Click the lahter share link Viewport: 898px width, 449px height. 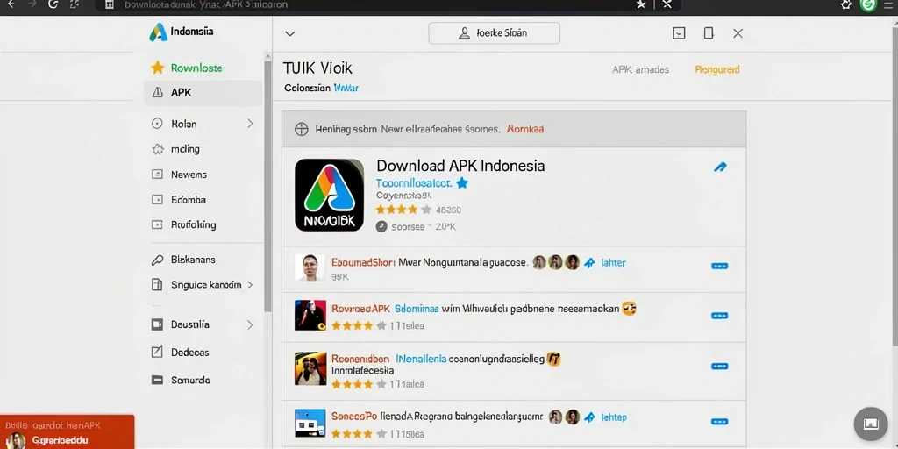[x=613, y=263]
